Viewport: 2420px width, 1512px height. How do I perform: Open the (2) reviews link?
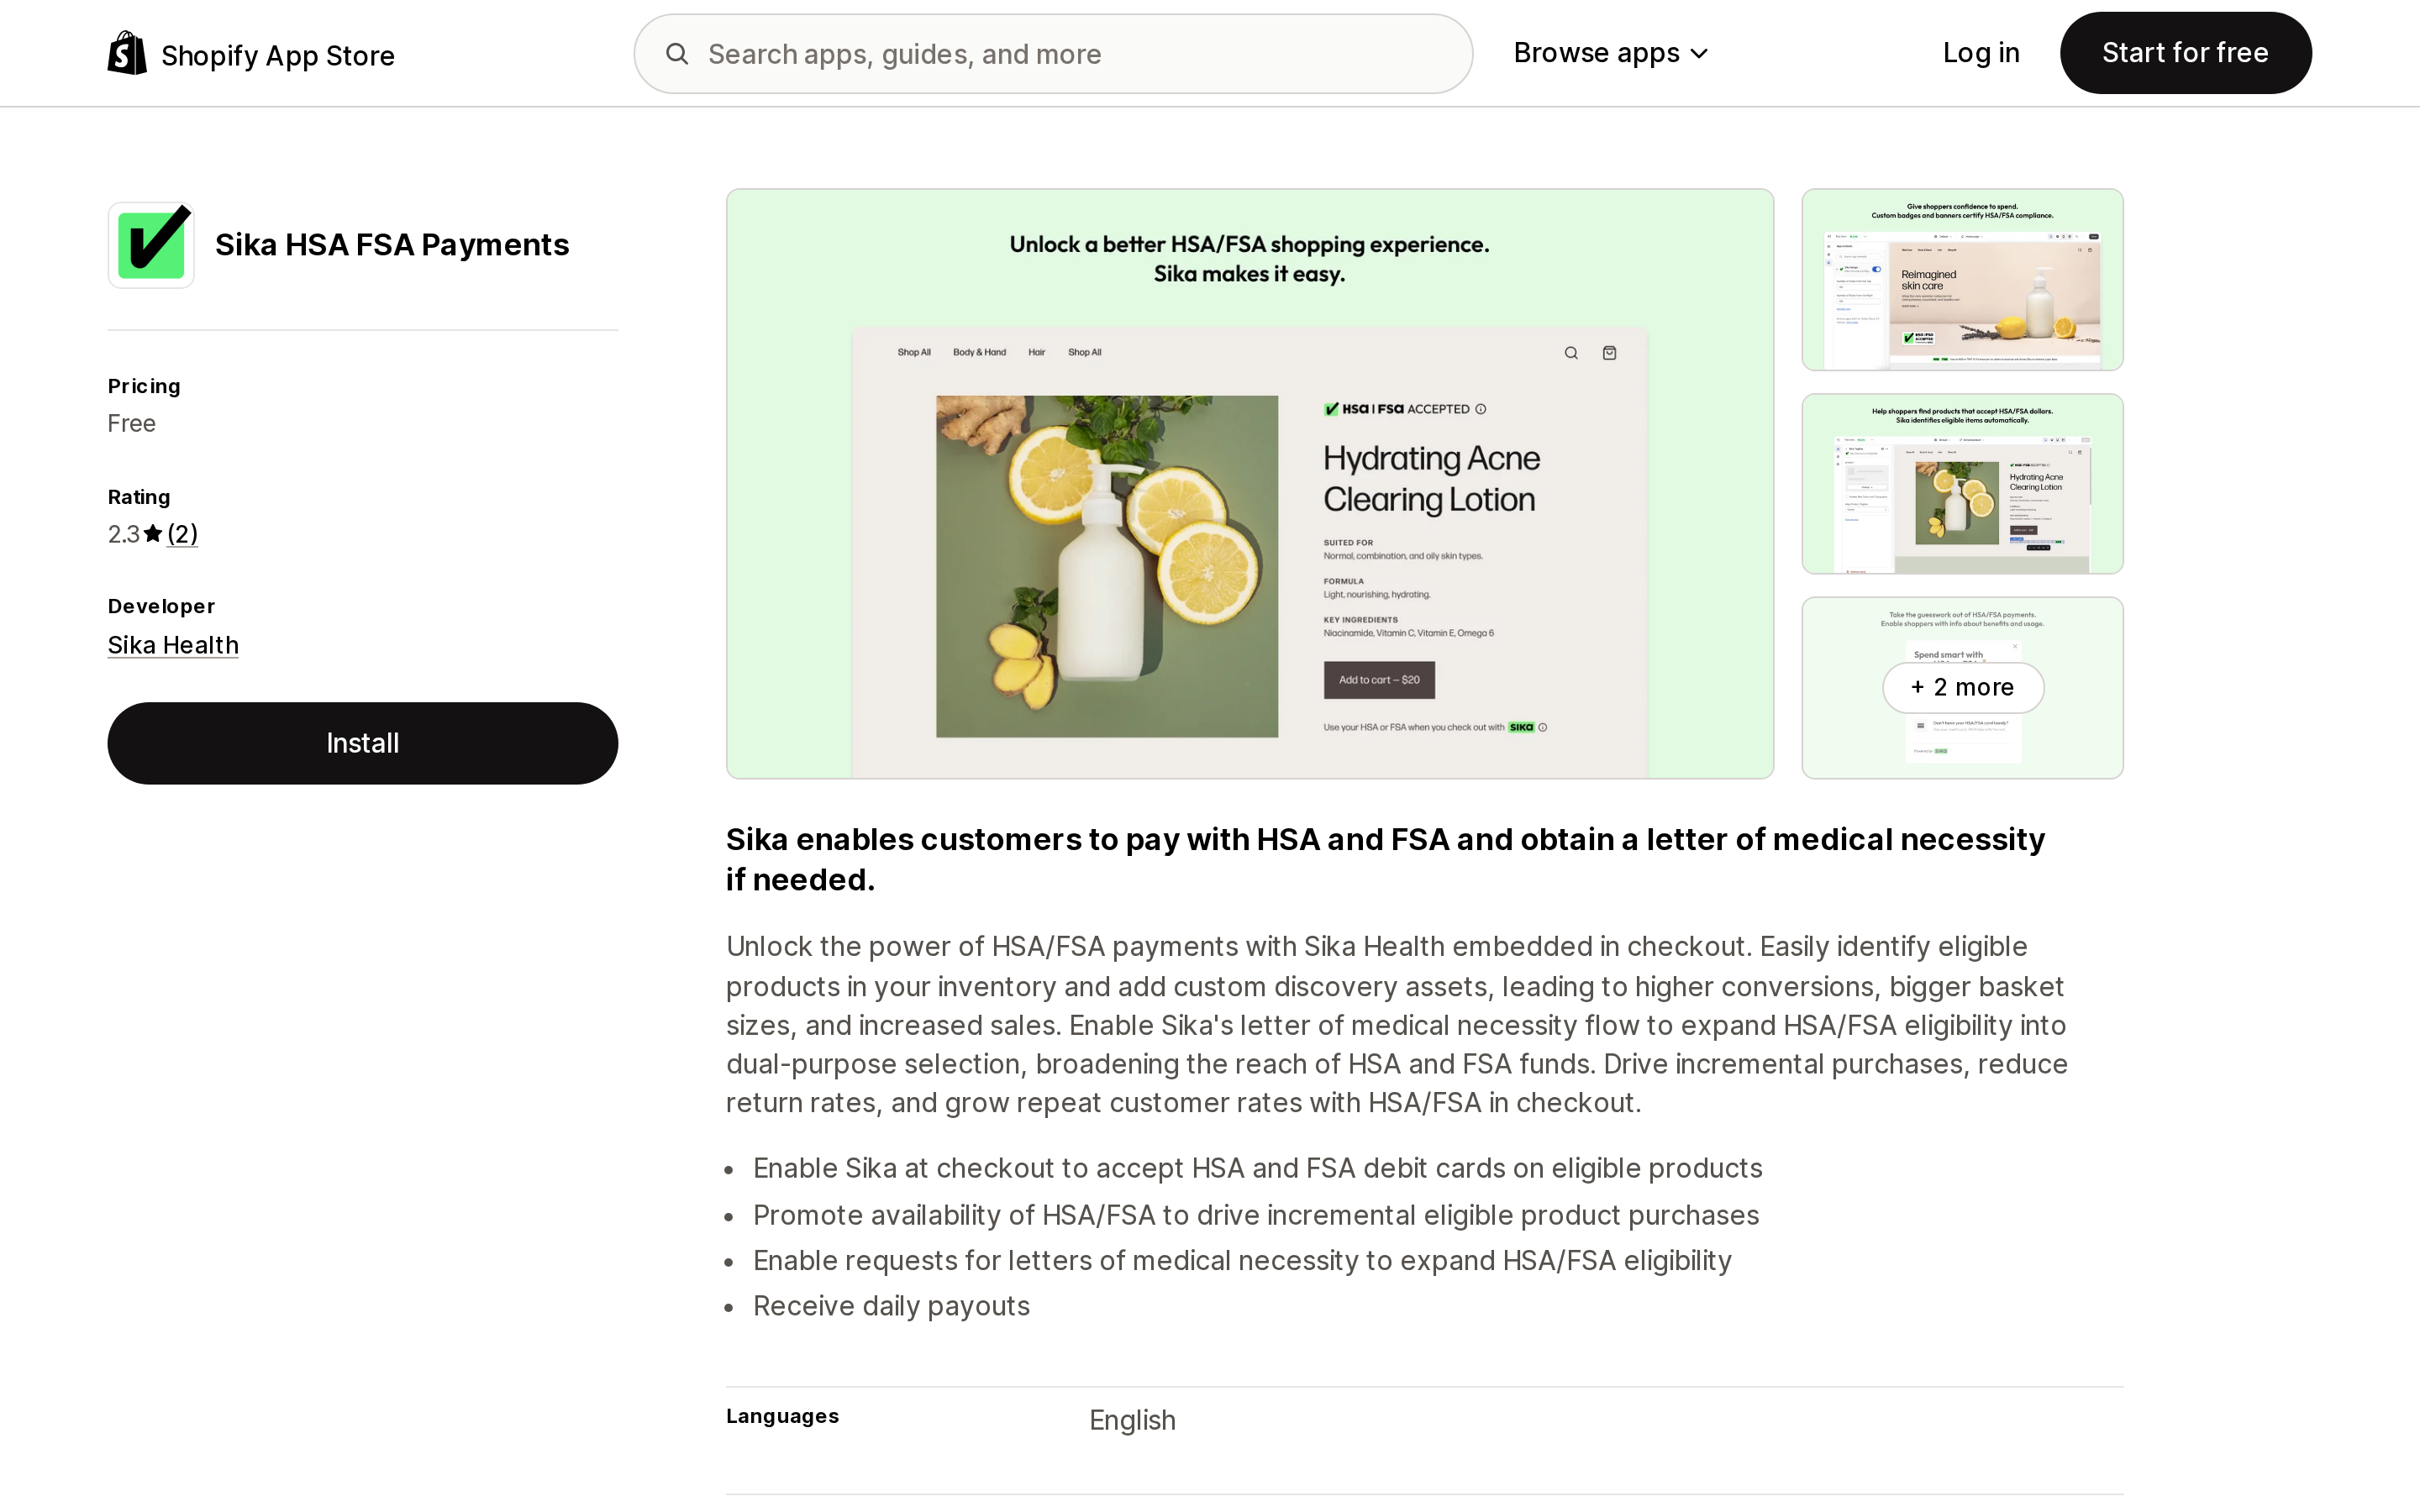click(x=182, y=534)
